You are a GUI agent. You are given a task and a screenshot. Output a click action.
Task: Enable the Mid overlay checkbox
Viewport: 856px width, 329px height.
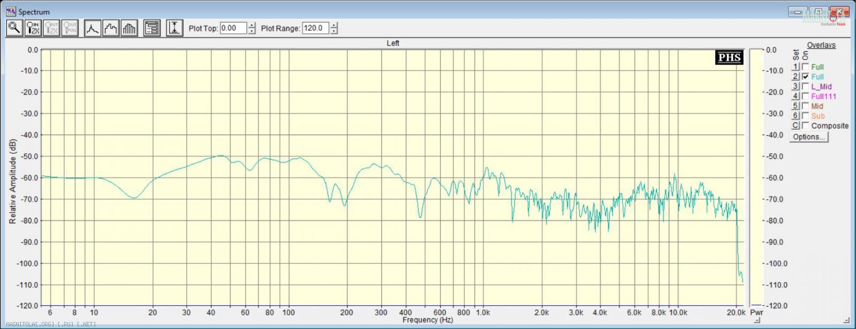805,106
